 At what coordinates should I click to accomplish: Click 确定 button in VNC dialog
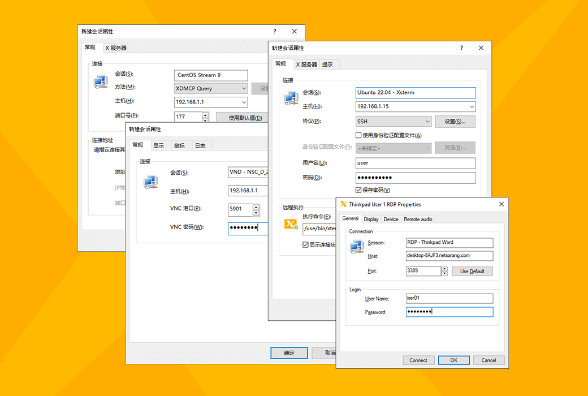point(289,353)
